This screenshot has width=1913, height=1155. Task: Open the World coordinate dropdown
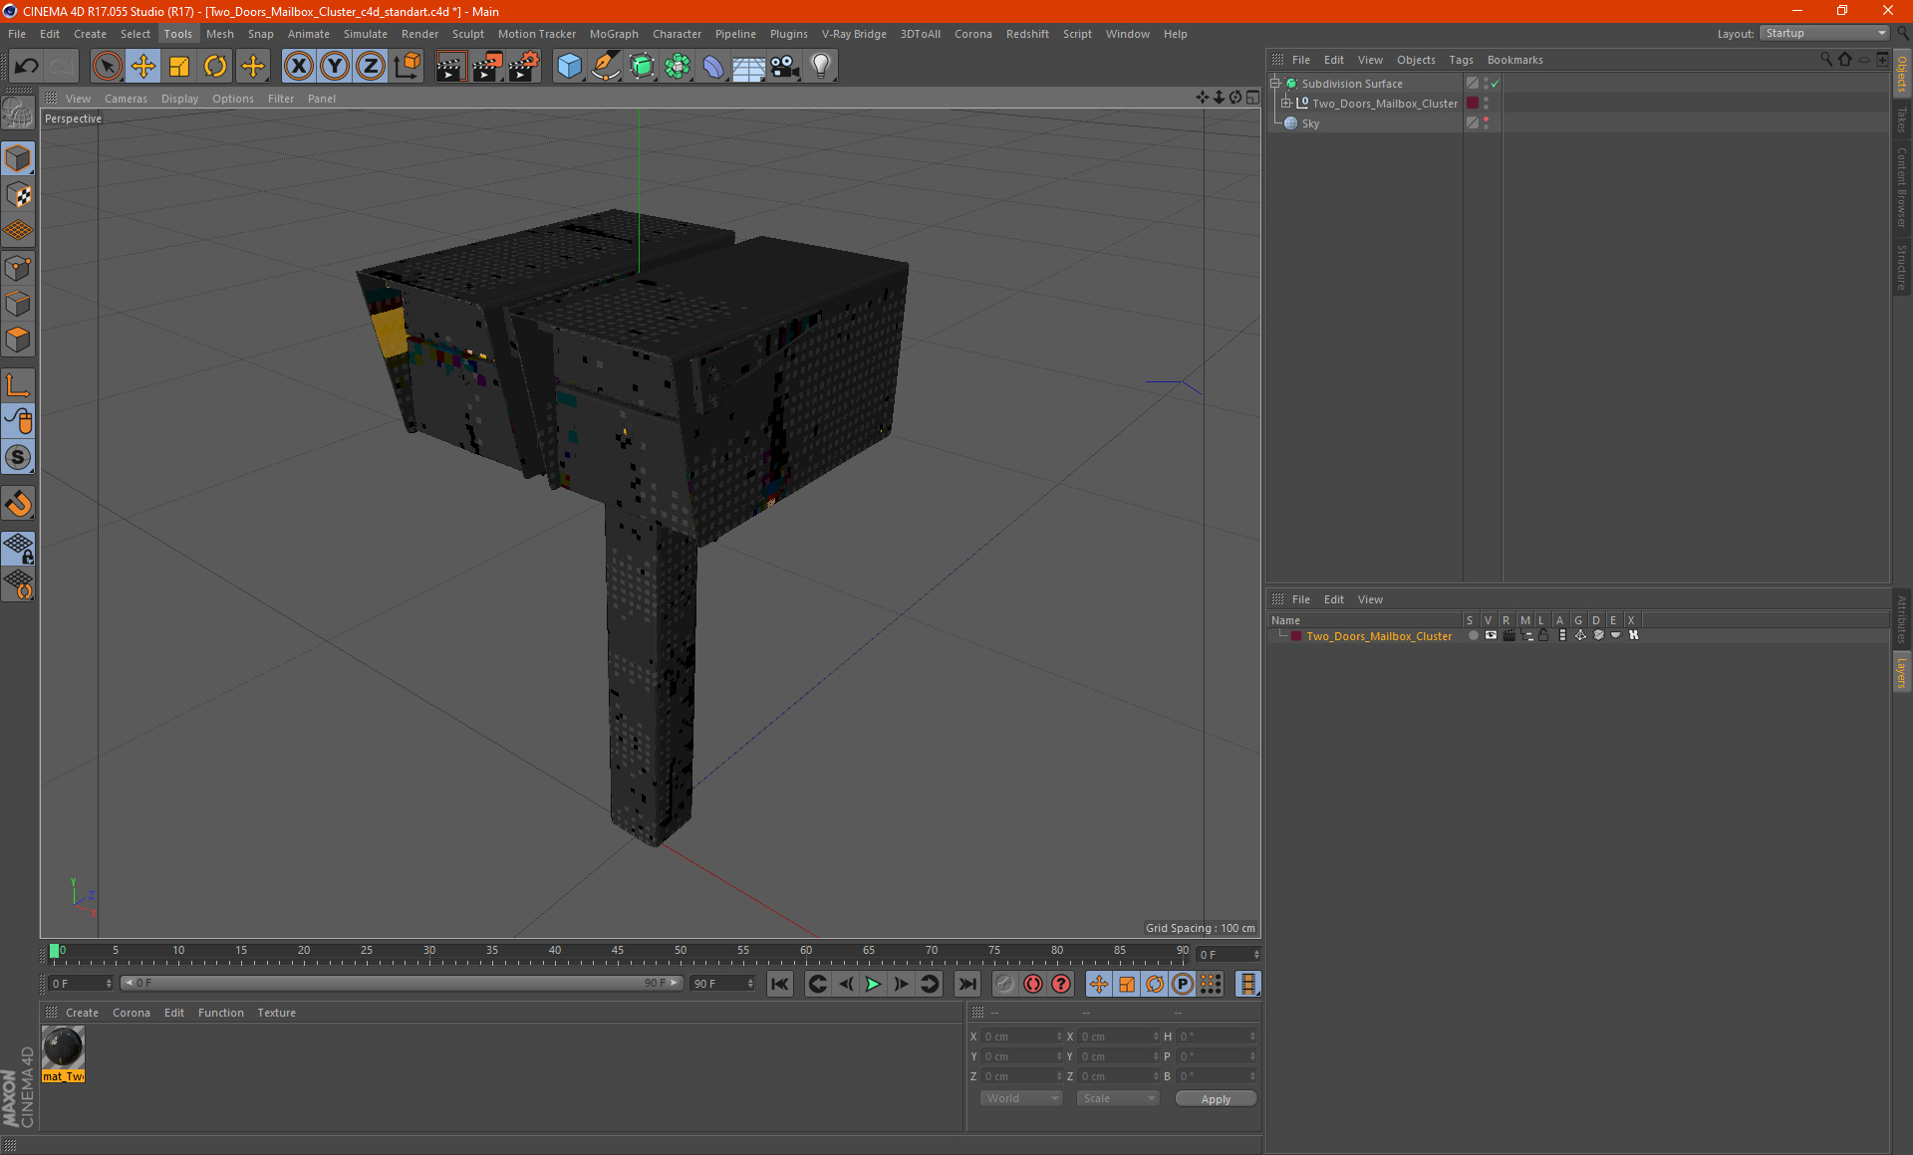pyautogui.click(x=1021, y=1098)
